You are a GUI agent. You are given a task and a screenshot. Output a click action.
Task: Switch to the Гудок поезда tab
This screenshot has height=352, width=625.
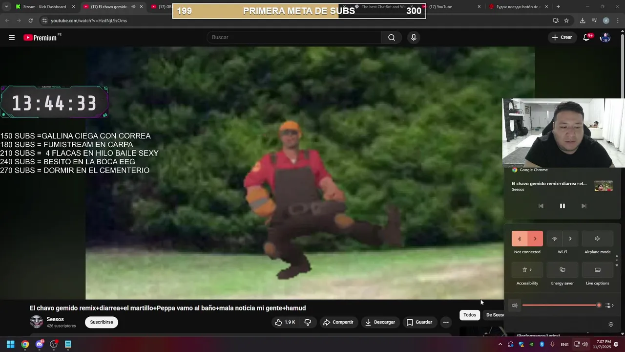518,7
